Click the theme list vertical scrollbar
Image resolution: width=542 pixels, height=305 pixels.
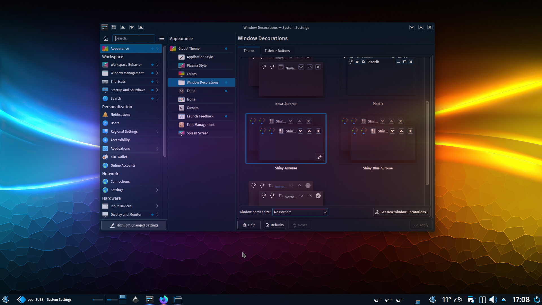click(x=427, y=143)
